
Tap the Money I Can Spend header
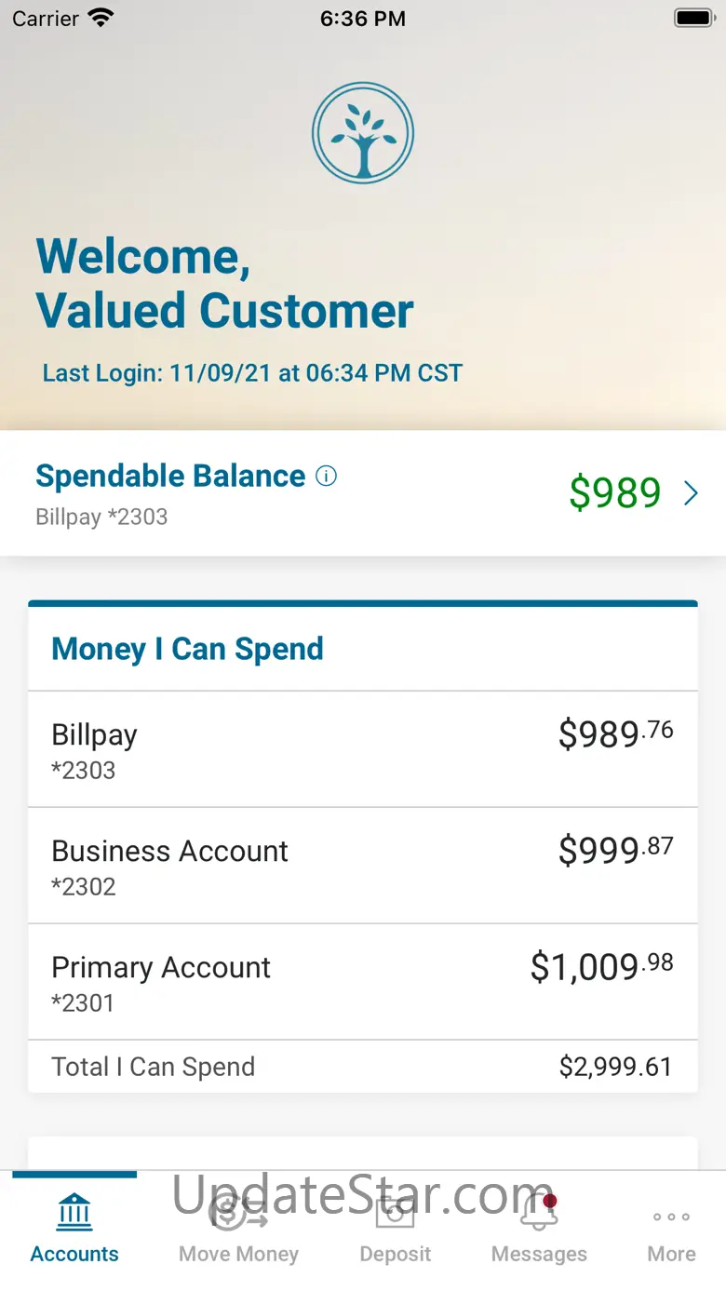pos(188,649)
